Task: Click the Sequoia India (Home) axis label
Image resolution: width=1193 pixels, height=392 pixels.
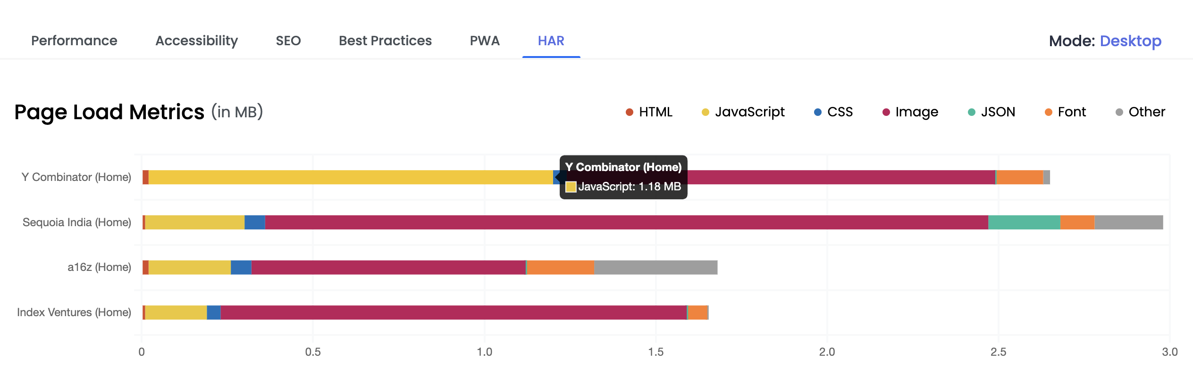Action: tap(77, 222)
